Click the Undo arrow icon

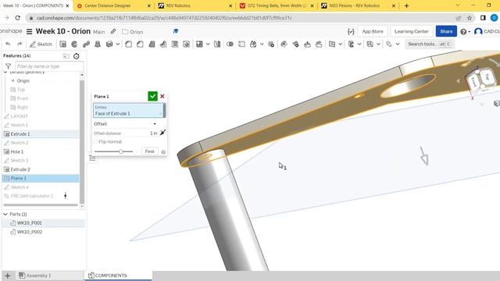click(8, 44)
